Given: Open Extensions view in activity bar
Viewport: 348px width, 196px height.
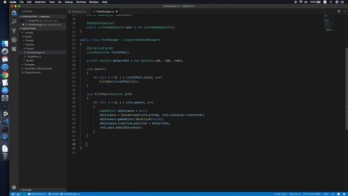Looking at the screenshot, I should pos(14,49).
